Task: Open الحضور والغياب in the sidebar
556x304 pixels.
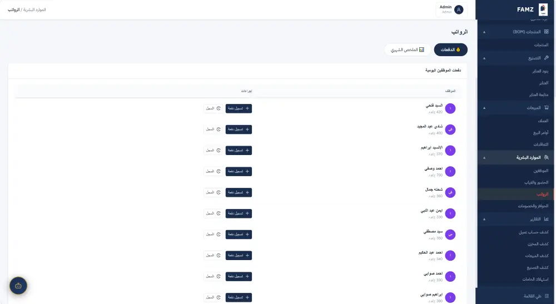Action: pyautogui.click(x=536, y=182)
